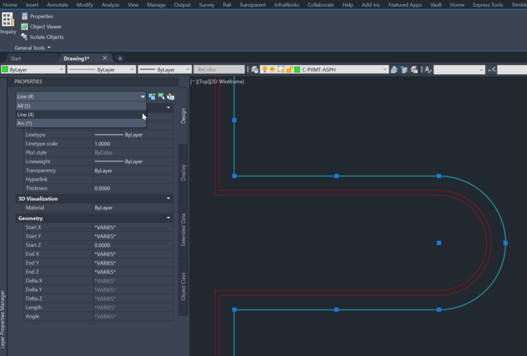Viewport: 527px width, 356px height.
Task: Click the Dimension Style icon
Action: 492,69
